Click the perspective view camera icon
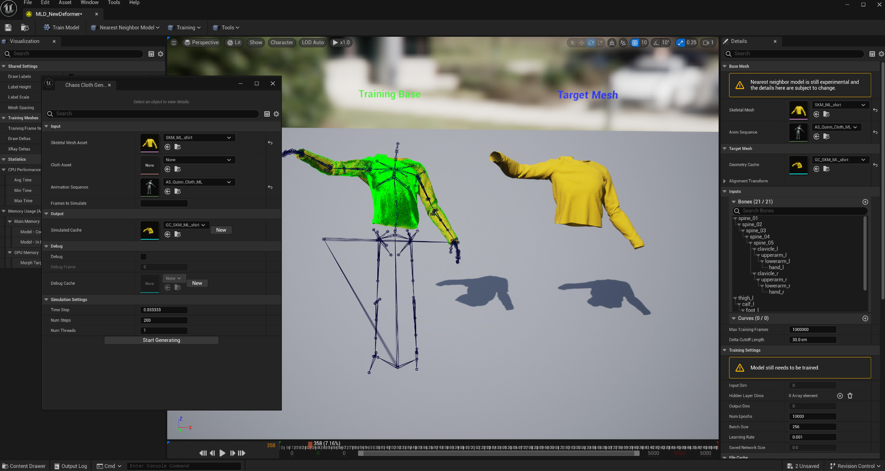The width and height of the screenshot is (885, 471). 190,42
